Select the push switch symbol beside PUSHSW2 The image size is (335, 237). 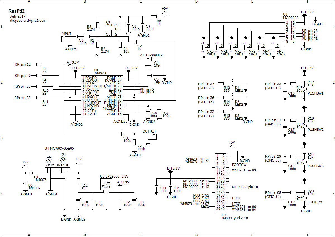pyautogui.click(x=305, y=126)
